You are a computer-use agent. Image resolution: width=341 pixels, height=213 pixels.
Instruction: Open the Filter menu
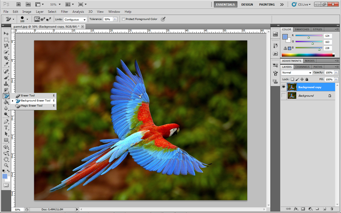[x=64, y=12]
